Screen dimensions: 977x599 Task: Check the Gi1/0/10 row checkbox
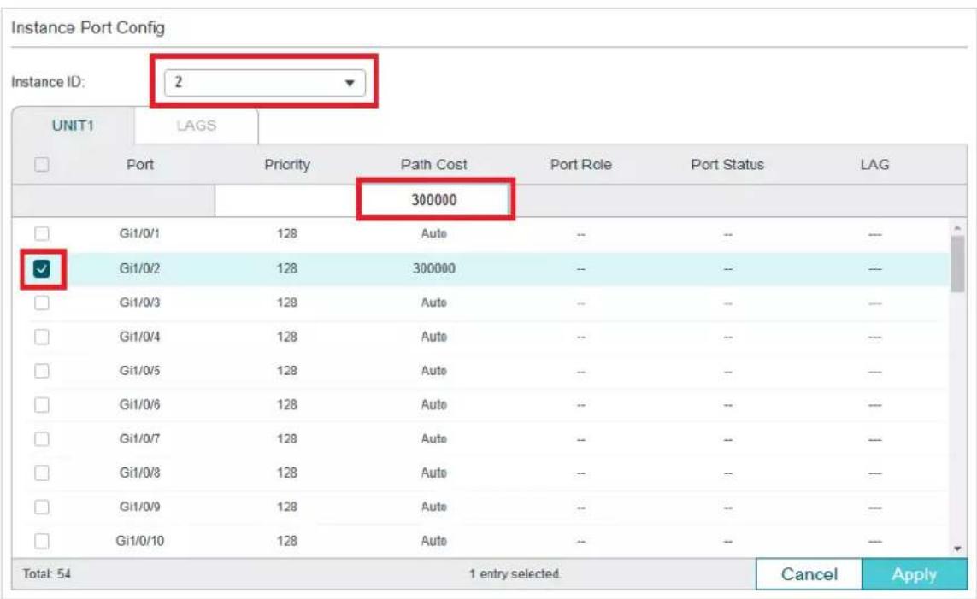(x=42, y=541)
